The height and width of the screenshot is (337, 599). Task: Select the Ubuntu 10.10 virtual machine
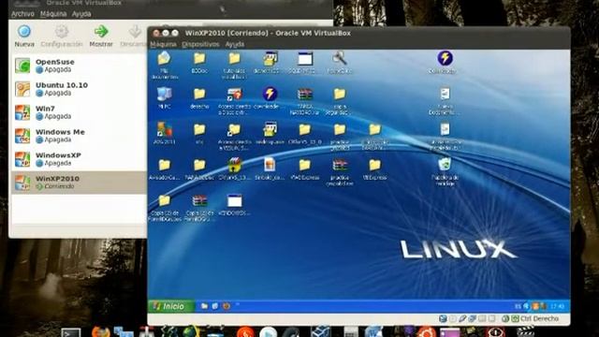click(79, 89)
